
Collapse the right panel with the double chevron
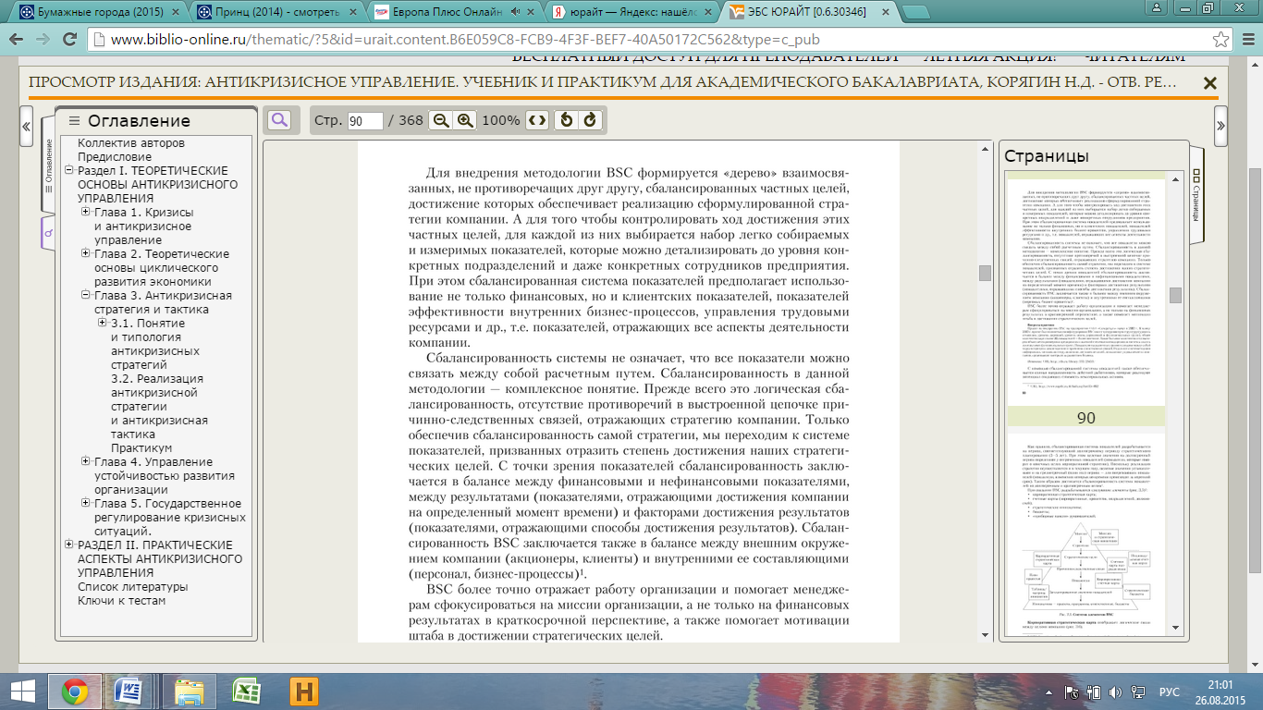[x=1220, y=126]
